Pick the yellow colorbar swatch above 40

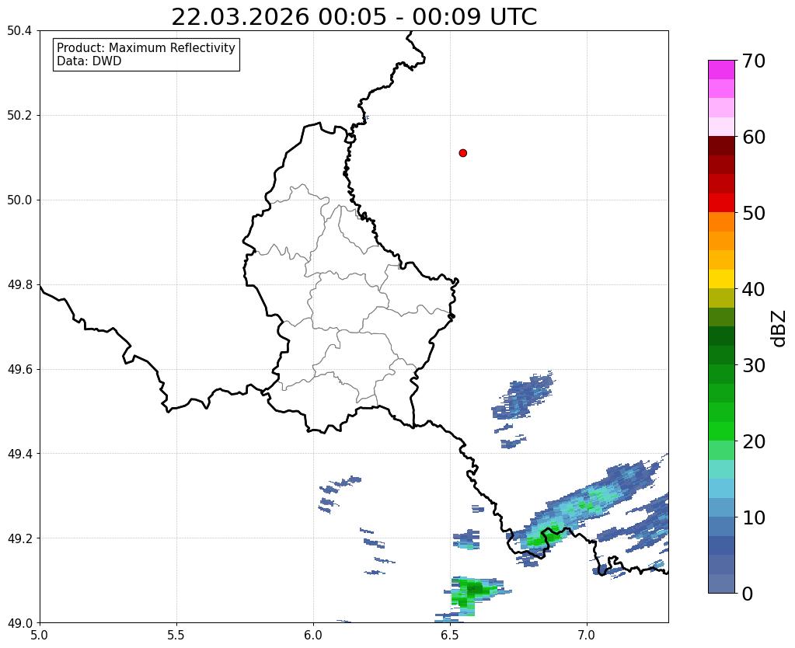[721, 280]
